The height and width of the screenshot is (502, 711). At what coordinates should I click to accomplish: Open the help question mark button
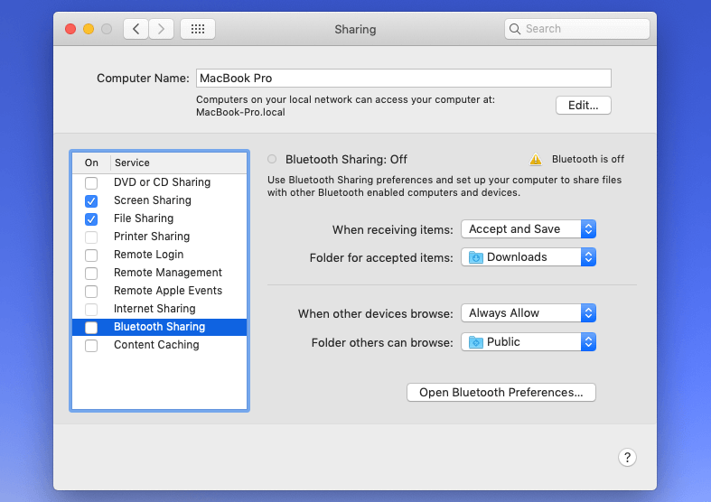(627, 458)
